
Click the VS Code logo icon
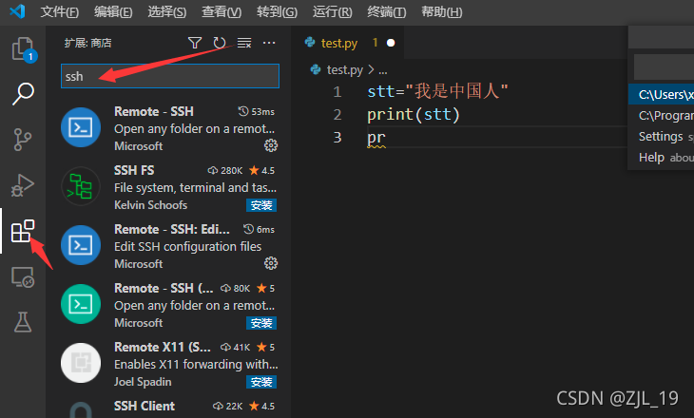pos(17,11)
